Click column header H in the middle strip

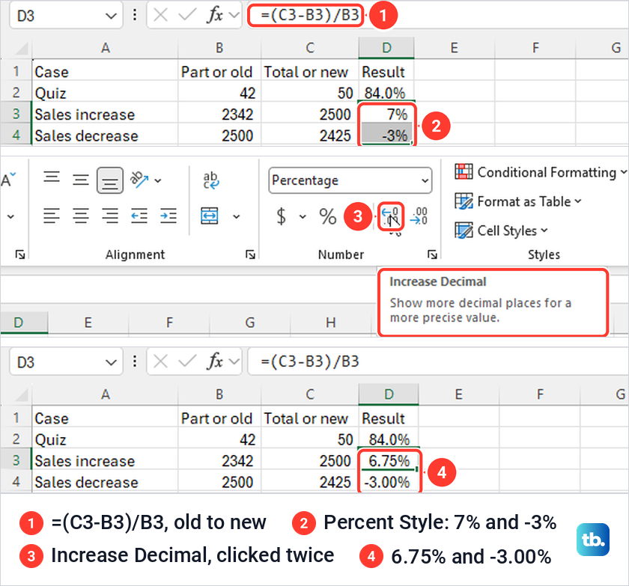click(330, 323)
